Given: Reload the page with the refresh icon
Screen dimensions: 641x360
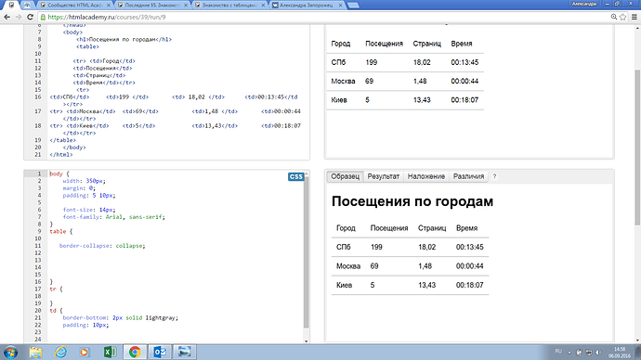Looking at the screenshot, I should pos(30,17).
